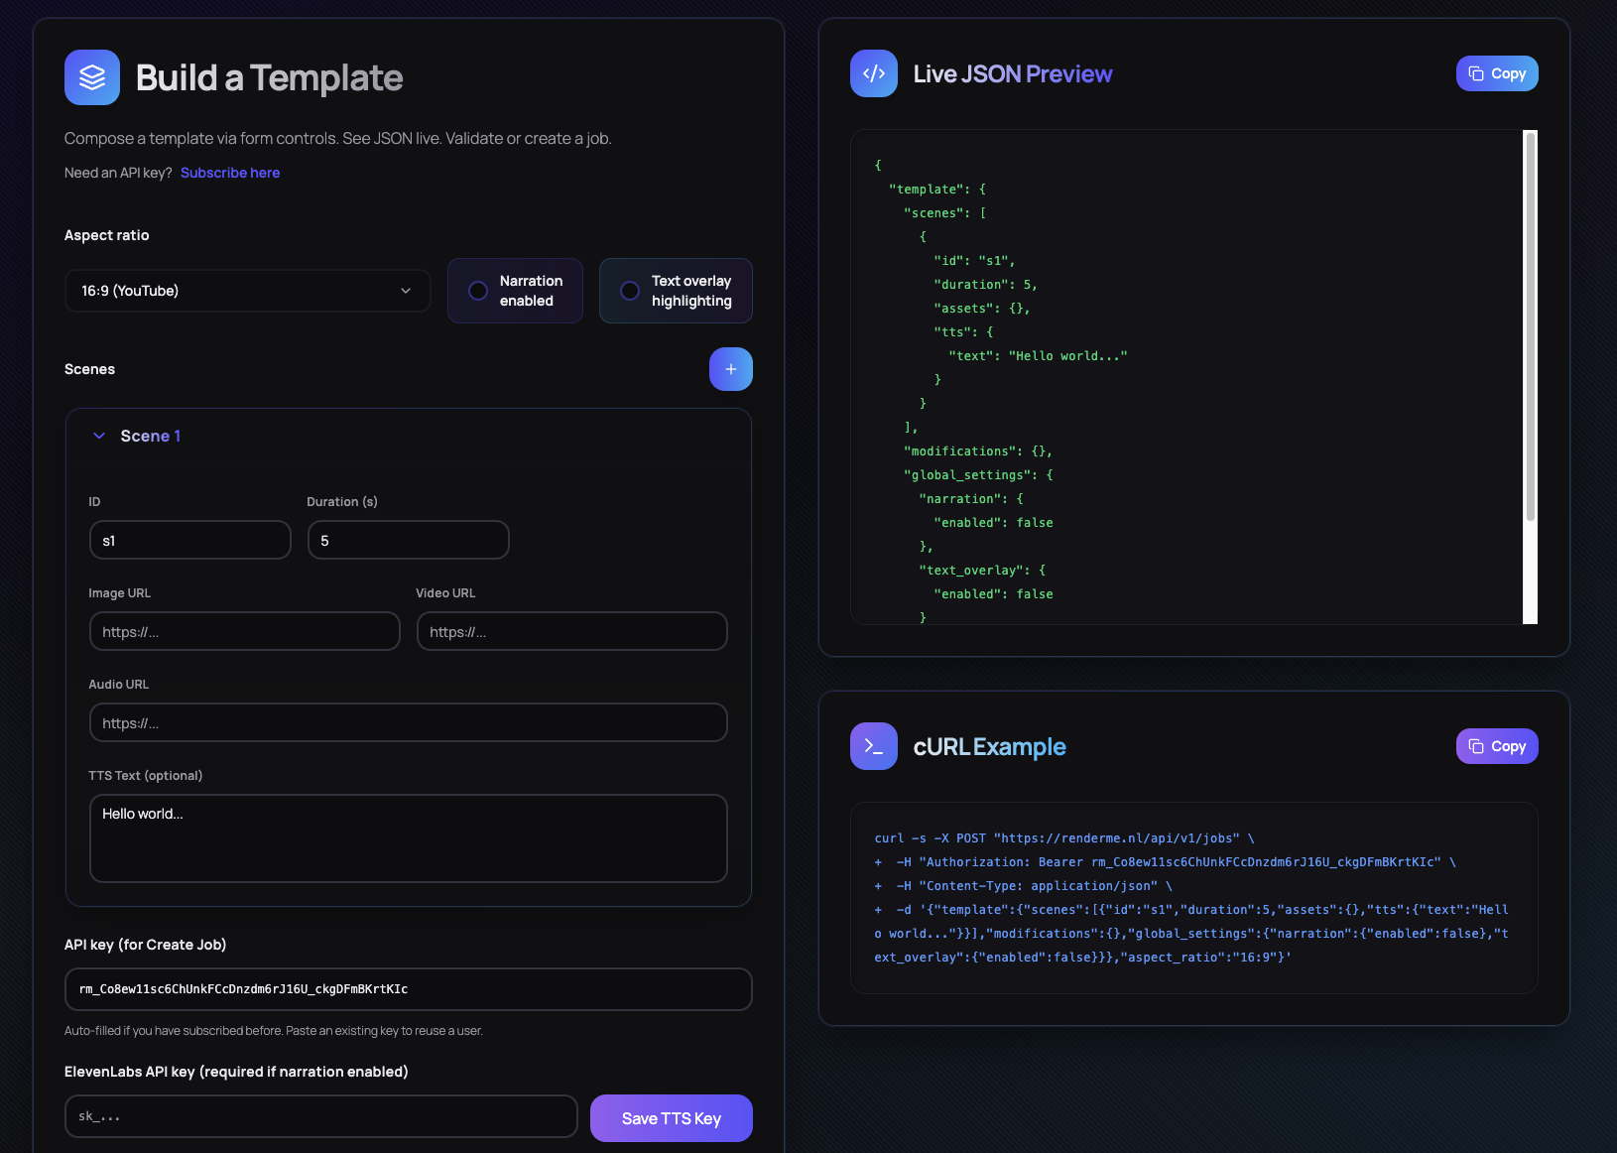
Task: Open the aspect ratio dropdown
Action: click(405, 290)
